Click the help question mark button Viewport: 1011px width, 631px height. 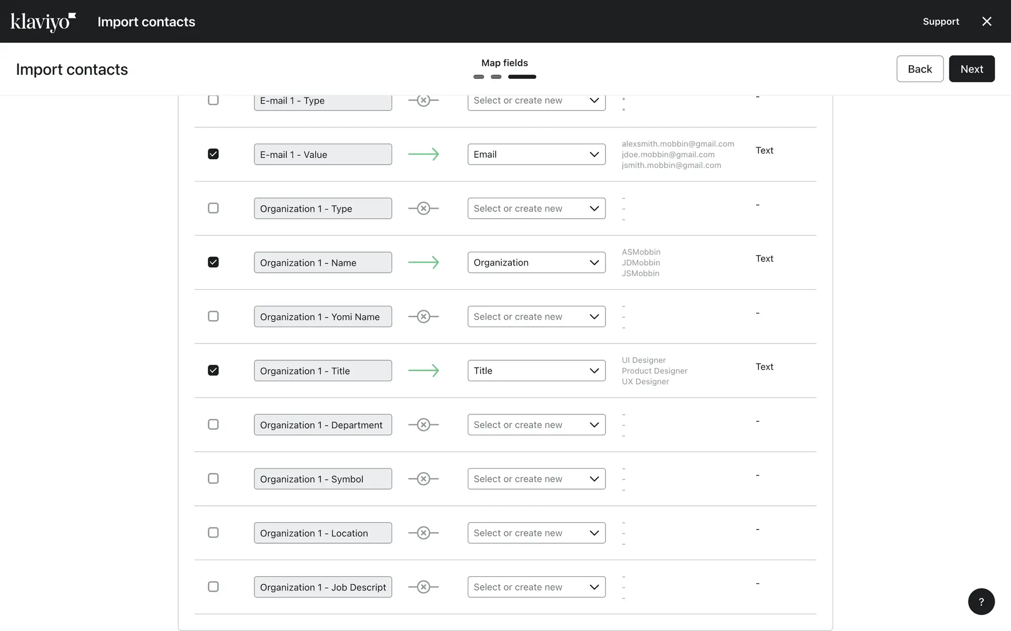click(981, 602)
